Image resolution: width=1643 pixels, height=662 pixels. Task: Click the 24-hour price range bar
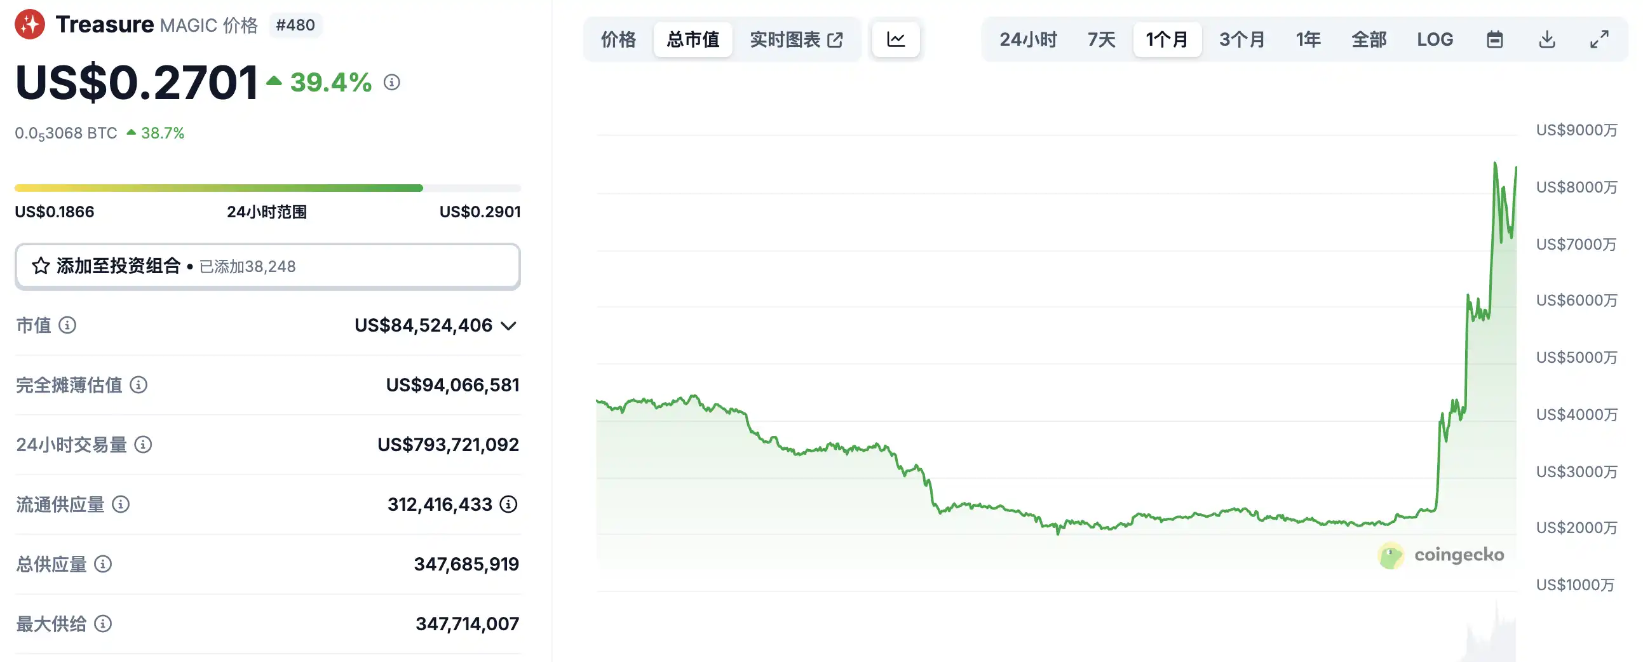point(268,188)
